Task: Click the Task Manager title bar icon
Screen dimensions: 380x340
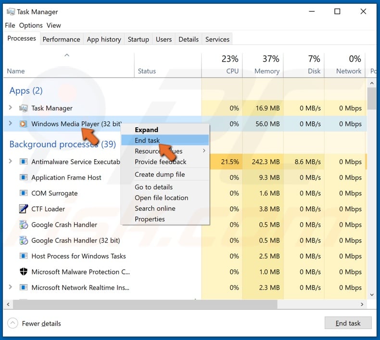Action: click(11, 12)
